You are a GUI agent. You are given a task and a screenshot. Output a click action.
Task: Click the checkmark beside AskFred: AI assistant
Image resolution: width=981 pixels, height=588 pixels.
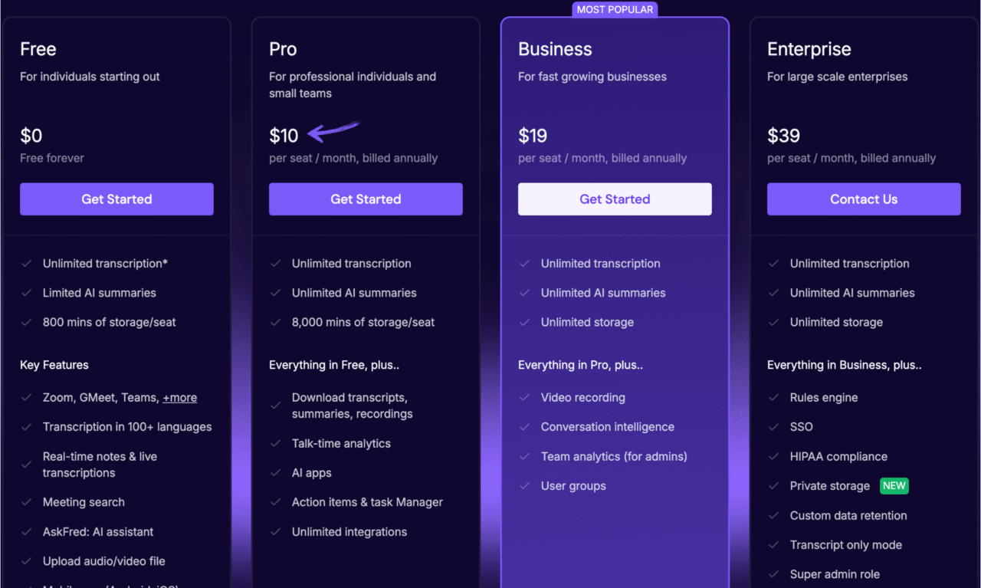pos(28,531)
